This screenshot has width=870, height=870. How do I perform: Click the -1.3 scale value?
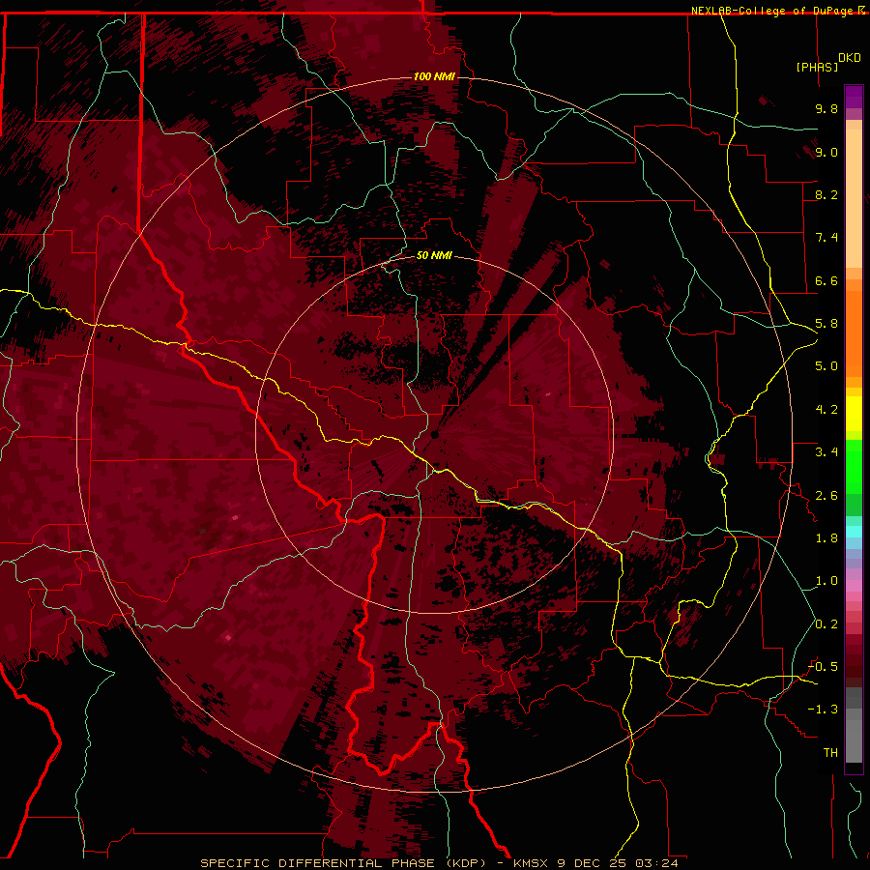(x=823, y=710)
